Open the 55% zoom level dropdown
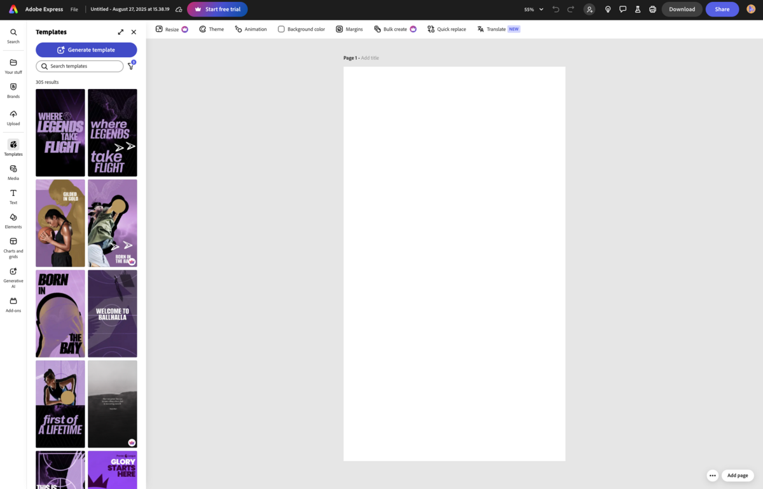 tap(533, 10)
